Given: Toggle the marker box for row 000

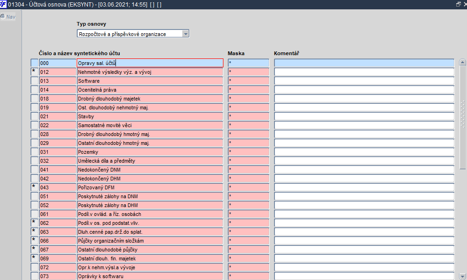Looking at the screenshot, I should tap(35, 63).
